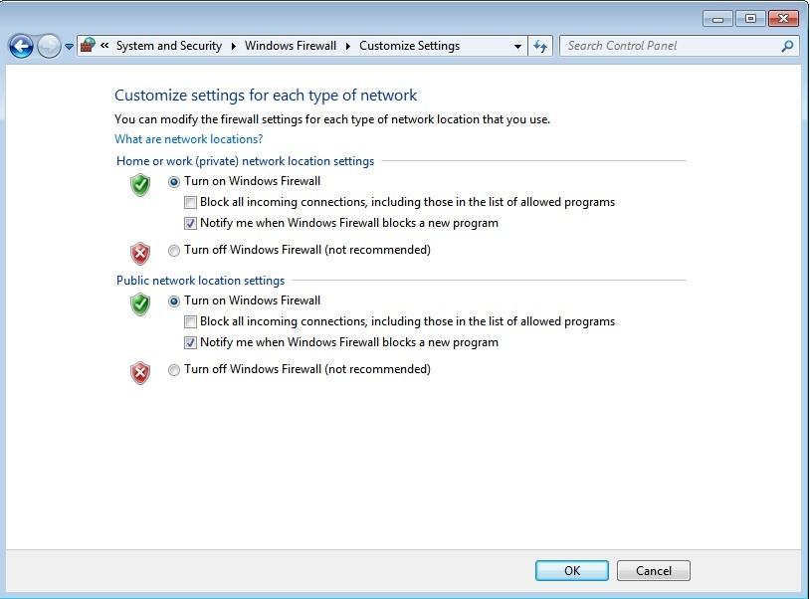Viewport: 810px width, 599px height.
Task: Minimize the Customize Settings window
Action: coord(718,19)
